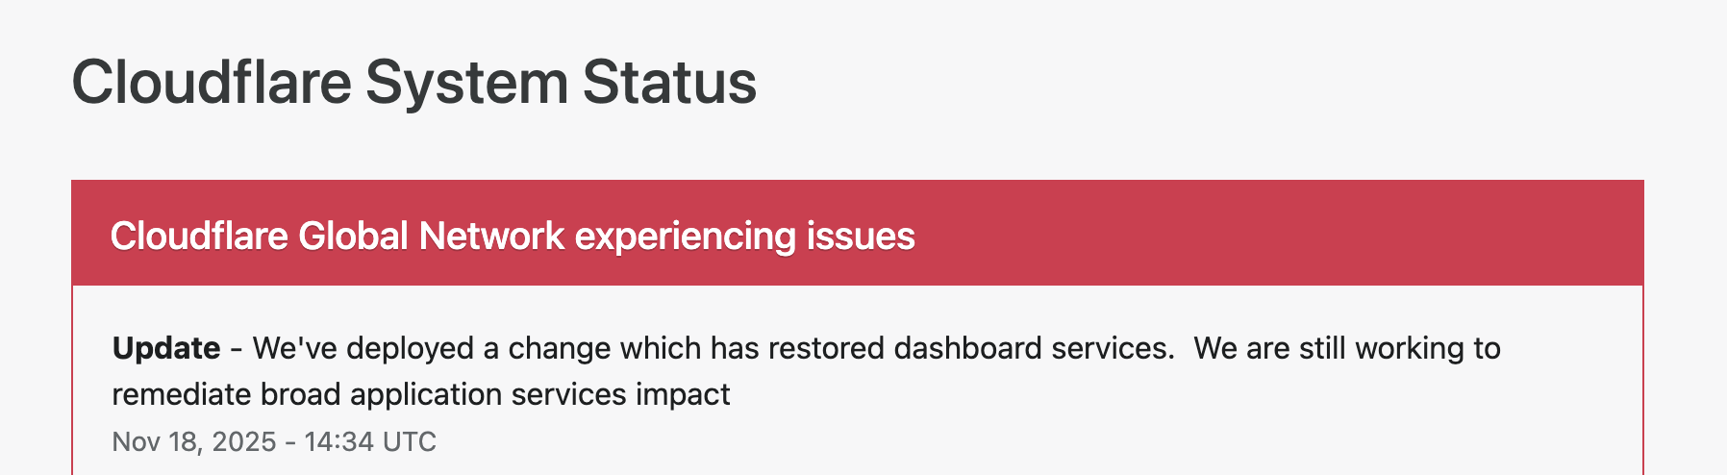Click the blank area right of the page heading
Image resolution: width=1727 pixels, height=475 pixels.
click(1202, 82)
